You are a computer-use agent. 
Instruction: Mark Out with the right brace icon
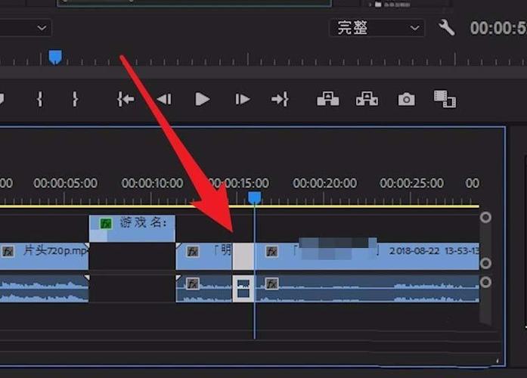pos(76,100)
